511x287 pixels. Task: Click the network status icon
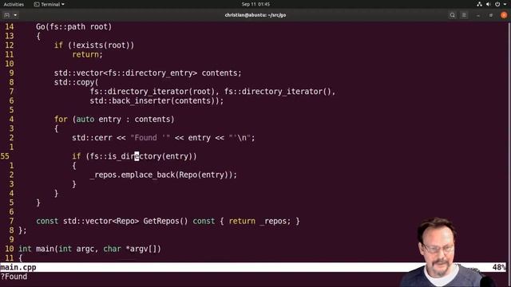[x=479, y=4]
